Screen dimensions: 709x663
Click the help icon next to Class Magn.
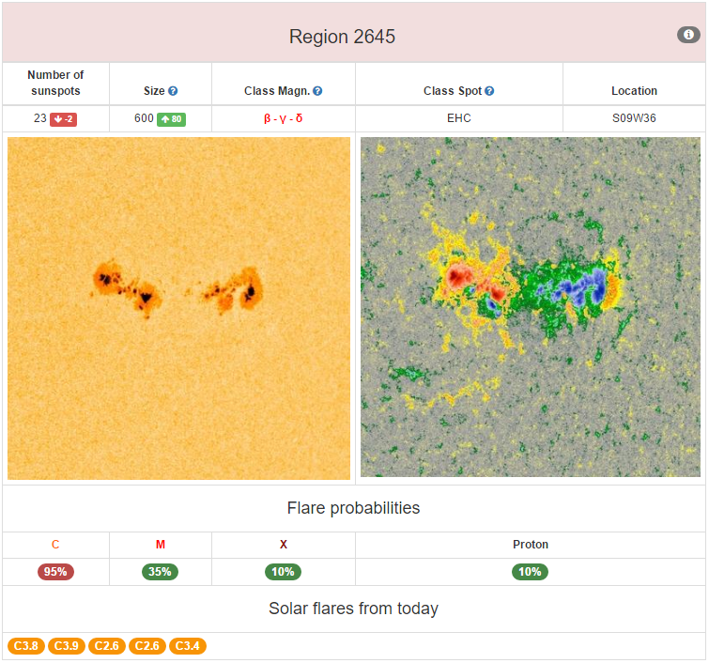pyautogui.click(x=317, y=91)
